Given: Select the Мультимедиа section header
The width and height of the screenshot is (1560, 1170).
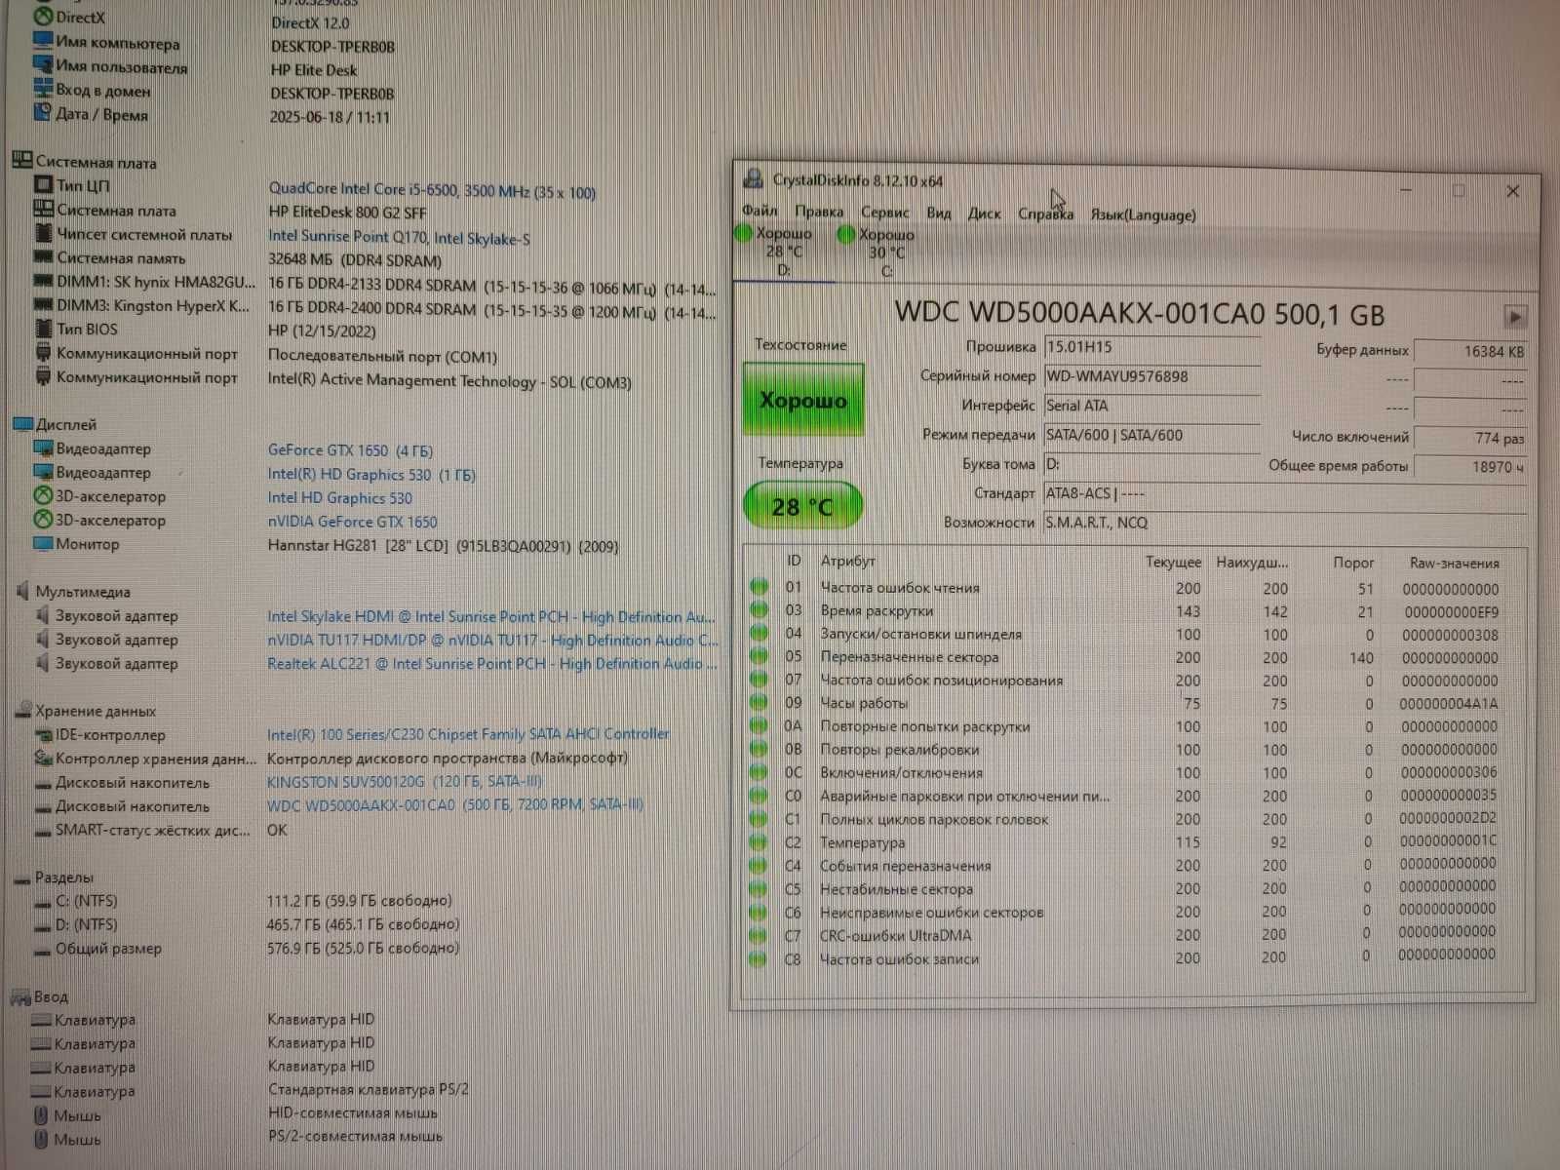Looking at the screenshot, I should [x=83, y=591].
